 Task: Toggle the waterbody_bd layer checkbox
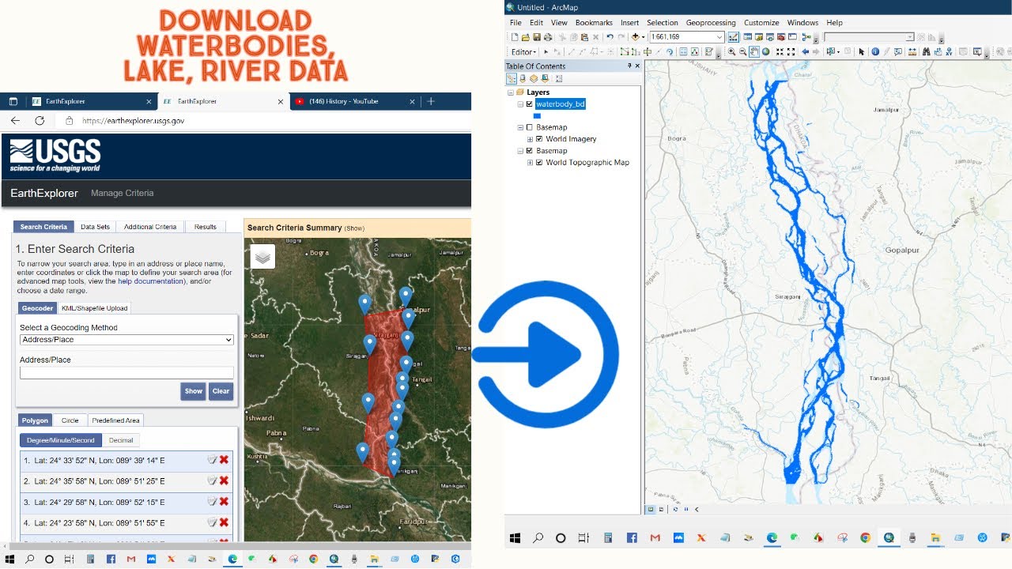click(530, 104)
